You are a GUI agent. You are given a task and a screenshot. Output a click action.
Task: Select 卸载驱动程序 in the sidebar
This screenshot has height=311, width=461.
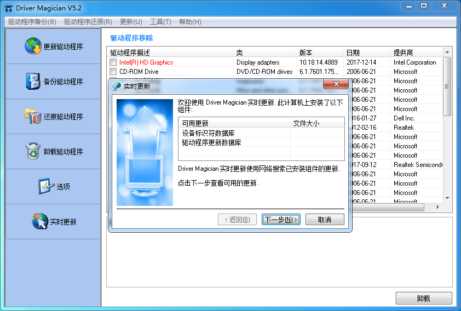(x=53, y=151)
